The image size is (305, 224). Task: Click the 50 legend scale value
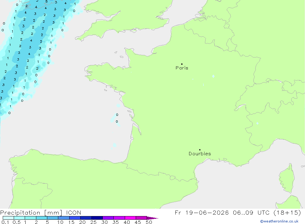tap(149, 222)
